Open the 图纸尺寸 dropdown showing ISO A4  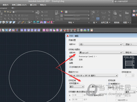click(x=93, y=76)
